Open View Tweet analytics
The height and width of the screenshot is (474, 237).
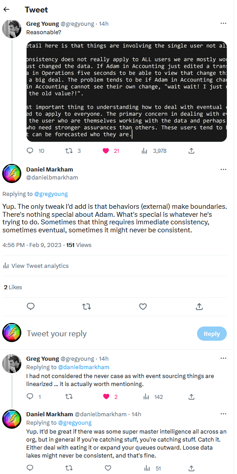[x=36, y=266]
